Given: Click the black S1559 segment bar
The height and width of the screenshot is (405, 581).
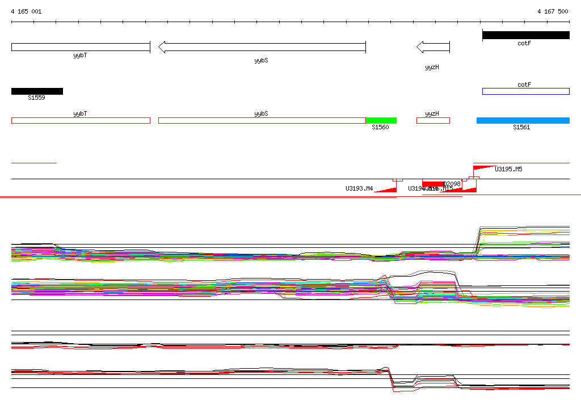Looking at the screenshot, I should tap(37, 91).
